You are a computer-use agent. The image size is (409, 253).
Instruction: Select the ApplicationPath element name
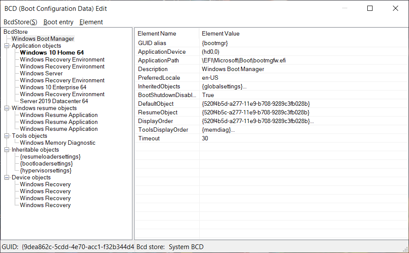pos(158,60)
